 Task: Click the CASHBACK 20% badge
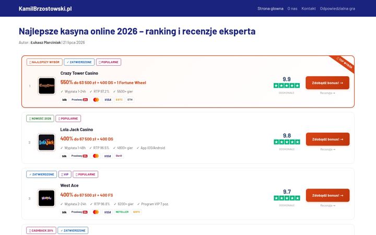click(x=41, y=230)
